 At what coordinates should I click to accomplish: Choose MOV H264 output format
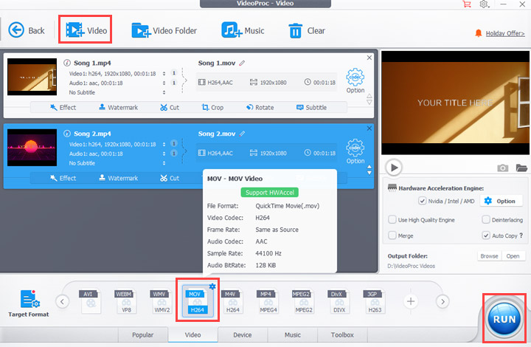coord(198,301)
